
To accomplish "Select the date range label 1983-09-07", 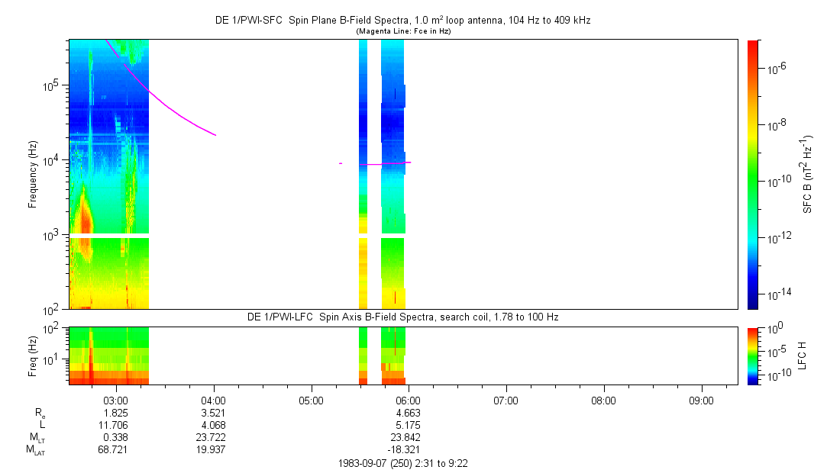I will [409, 463].
